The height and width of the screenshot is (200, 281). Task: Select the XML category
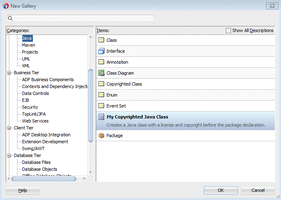[x=26, y=66]
